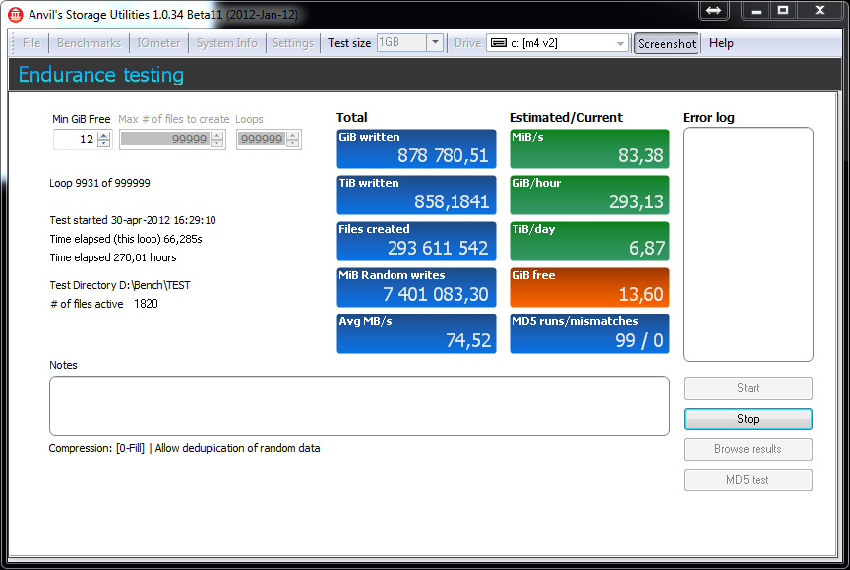Expand the Test size dropdown arrow
This screenshot has height=570, width=850.
tap(435, 43)
